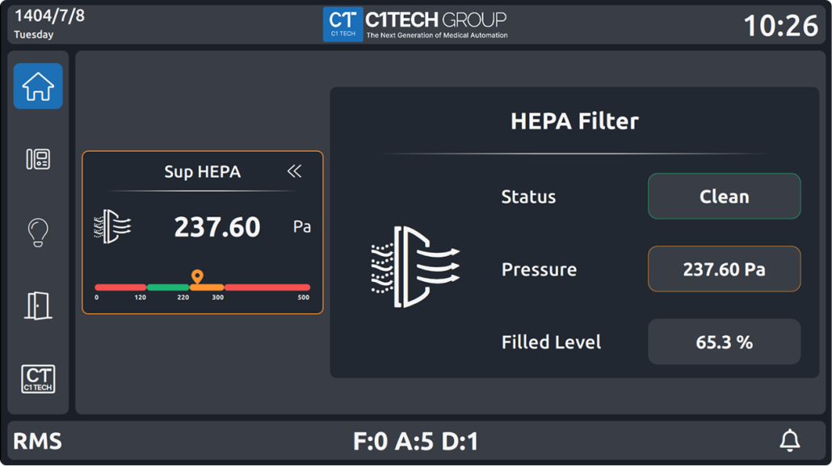This screenshot has height=466, width=832.
Task: Click the 65.3 % filled level field
Action: 724,342
